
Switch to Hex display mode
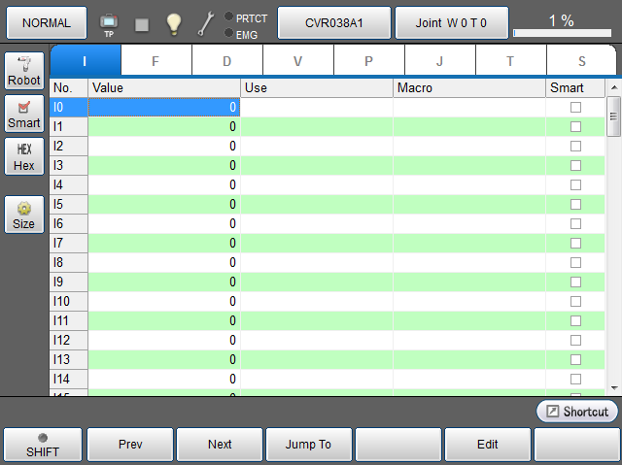(x=24, y=157)
